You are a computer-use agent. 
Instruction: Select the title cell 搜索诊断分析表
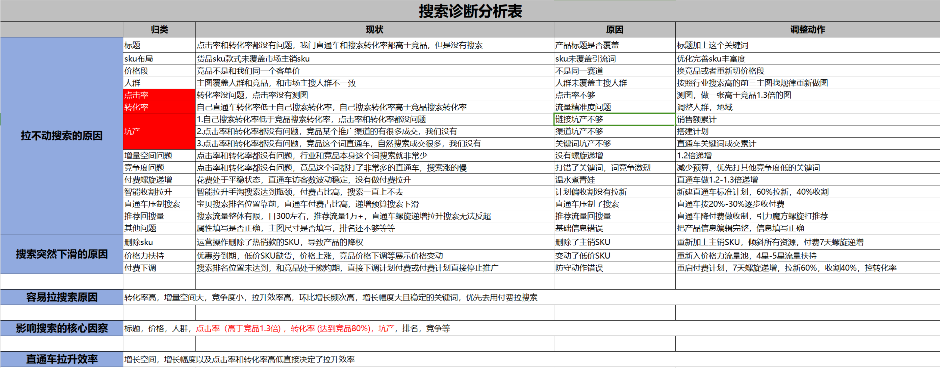coord(470,11)
